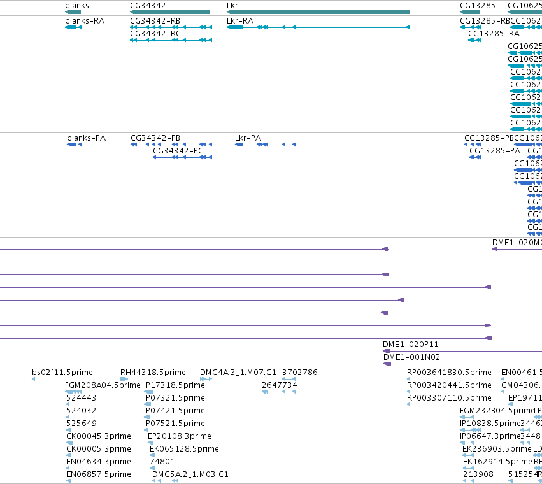Click EST IP17318.5prime
This screenshot has height=484, width=542.
(148, 392)
